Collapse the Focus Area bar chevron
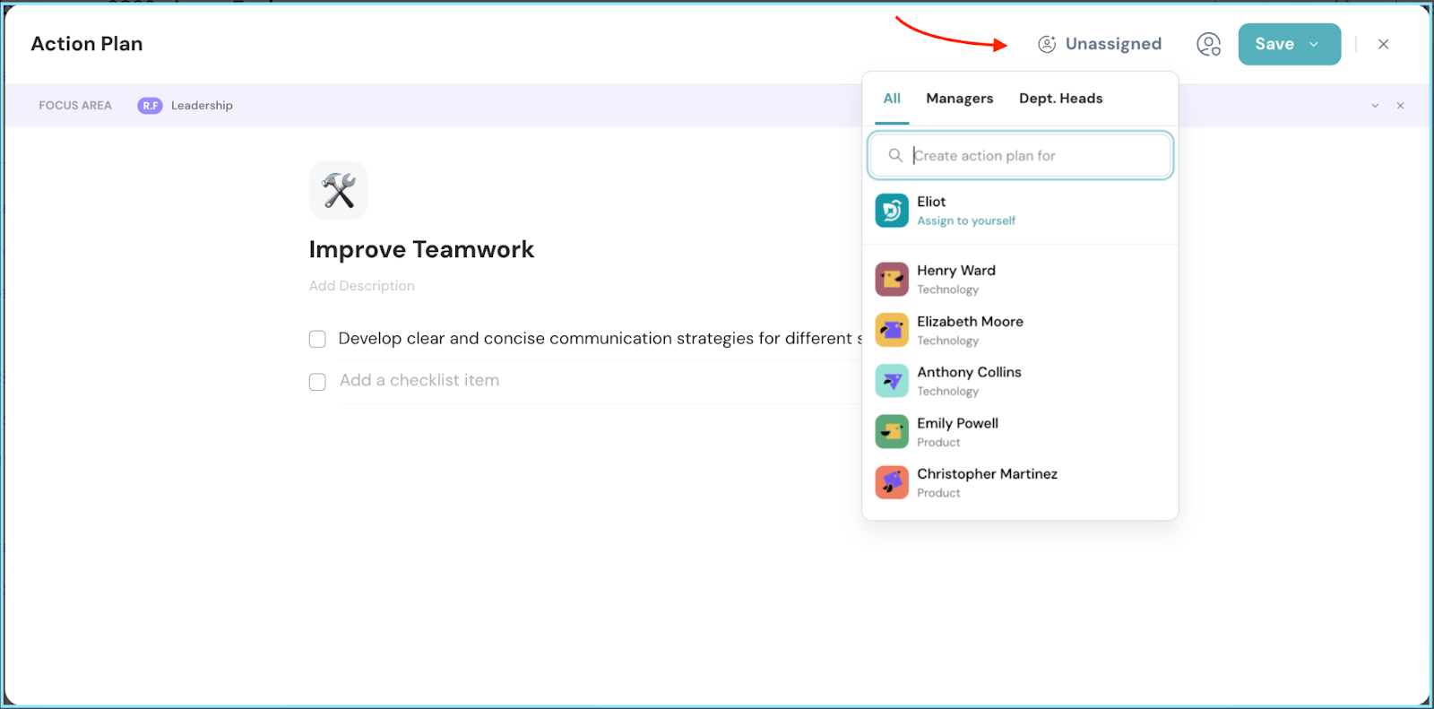 1375,106
